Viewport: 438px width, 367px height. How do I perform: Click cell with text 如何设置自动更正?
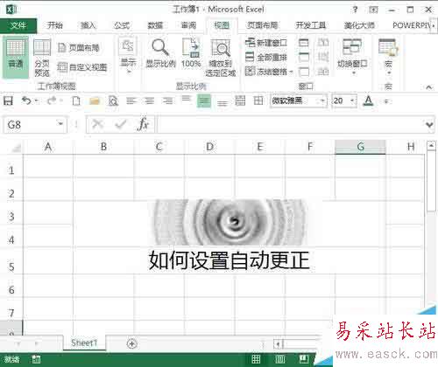click(229, 260)
